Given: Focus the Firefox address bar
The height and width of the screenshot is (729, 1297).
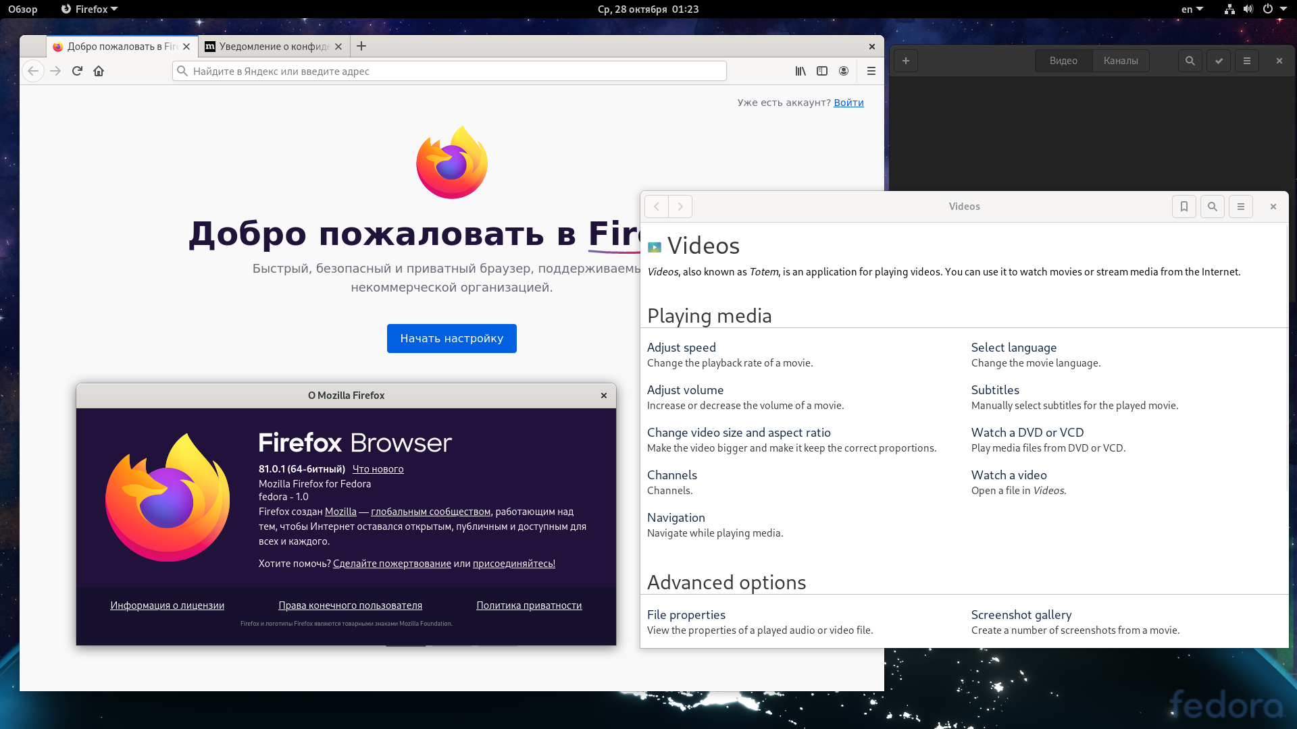Looking at the screenshot, I should (x=449, y=71).
